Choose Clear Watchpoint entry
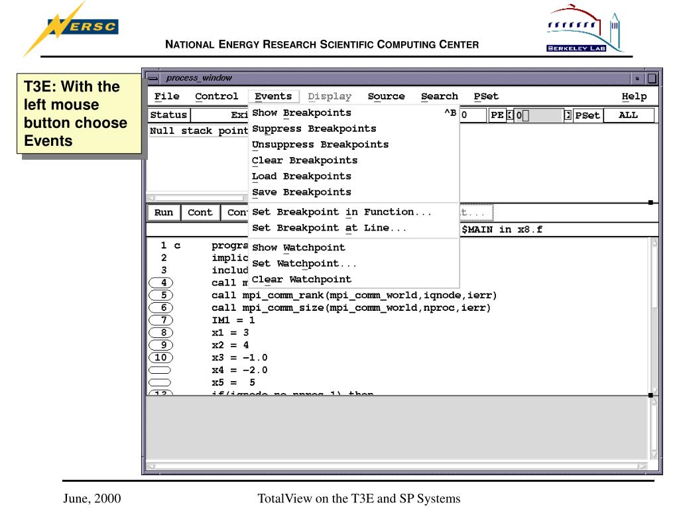 [354, 279]
